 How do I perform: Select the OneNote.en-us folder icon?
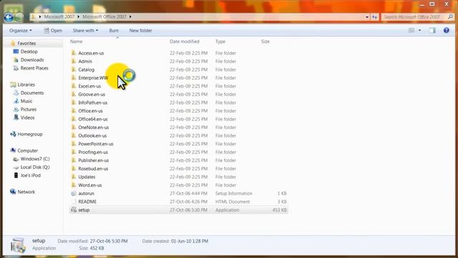coord(74,128)
